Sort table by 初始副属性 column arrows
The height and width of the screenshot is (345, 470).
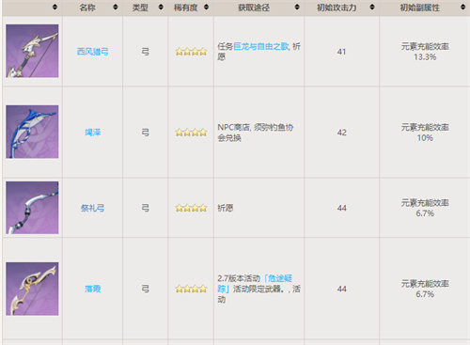coord(462,7)
